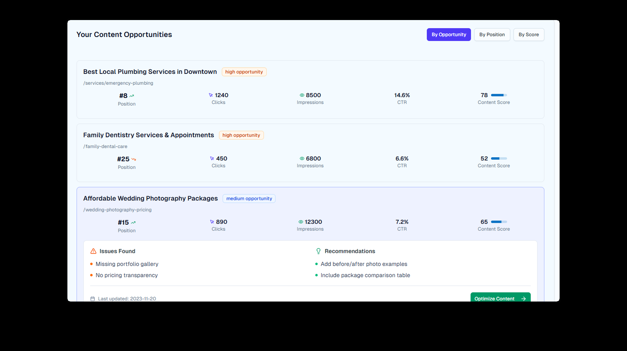The height and width of the screenshot is (351, 627).
Task: Click the medium opportunity badge
Action: point(249,199)
